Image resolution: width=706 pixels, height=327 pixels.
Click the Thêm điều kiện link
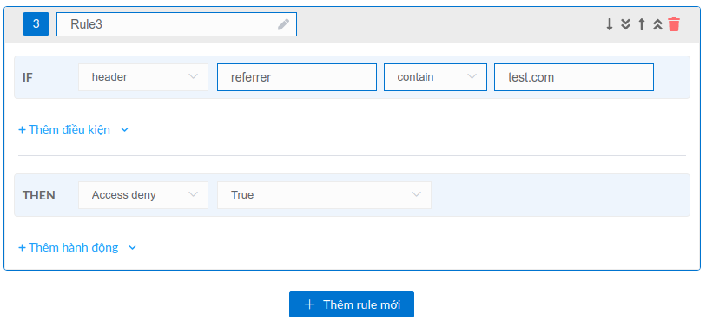(64, 129)
